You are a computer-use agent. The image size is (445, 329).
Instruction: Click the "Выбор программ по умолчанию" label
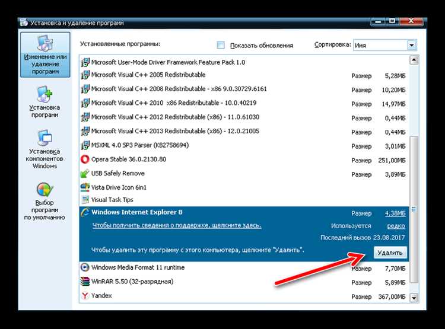click(44, 210)
